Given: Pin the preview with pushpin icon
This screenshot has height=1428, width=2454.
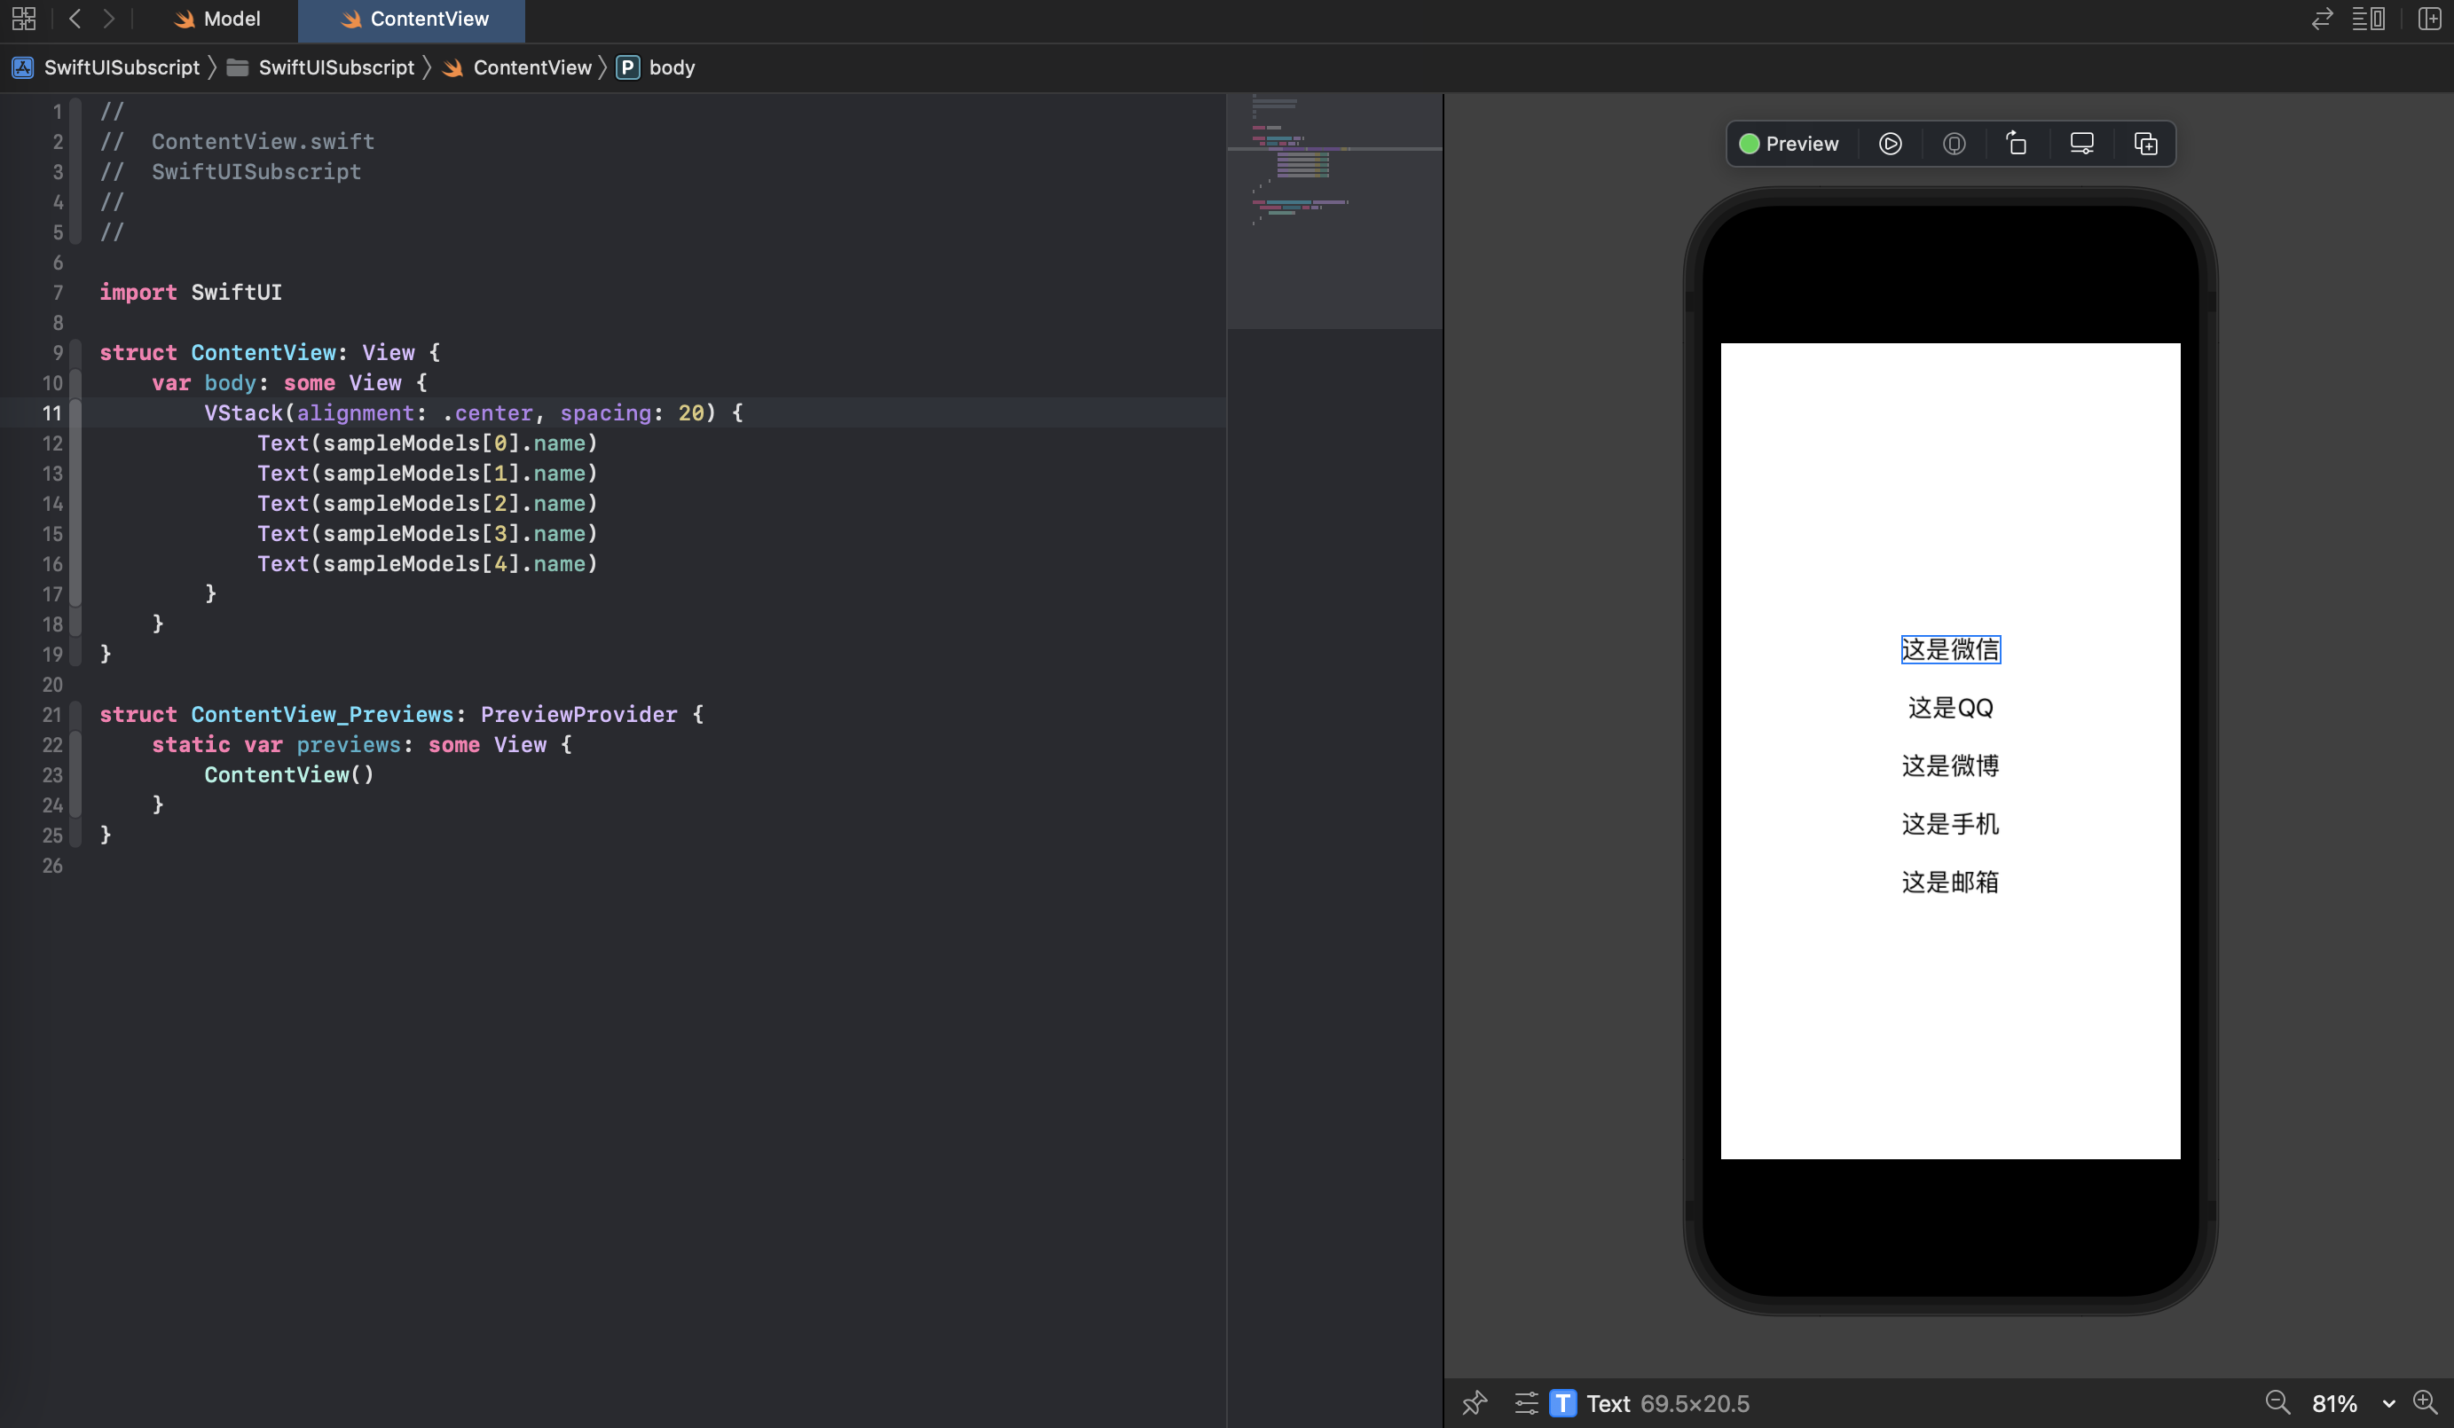Looking at the screenshot, I should point(1475,1402).
